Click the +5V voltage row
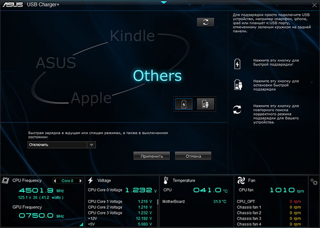 point(120,224)
